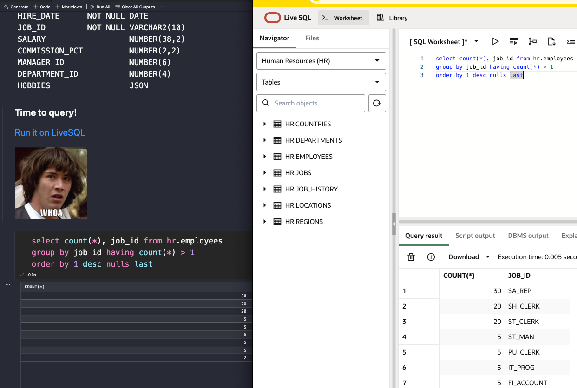577x388 pixels.
Task: Expand the HR.DEPARTMENTS tree node
Action: point(265,140)
